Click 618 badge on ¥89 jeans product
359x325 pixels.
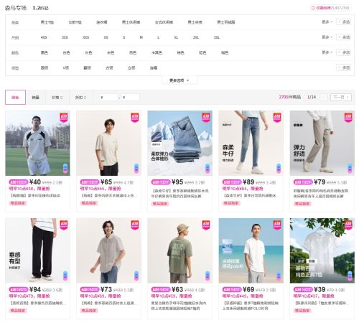(277, 118)
